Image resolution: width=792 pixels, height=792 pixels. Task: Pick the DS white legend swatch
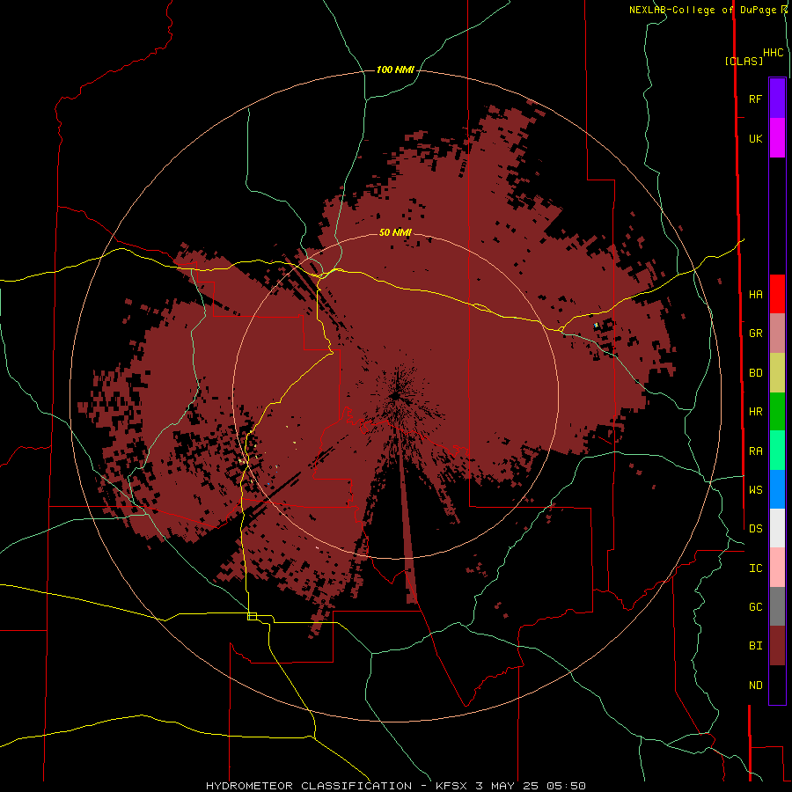[777, 528]
